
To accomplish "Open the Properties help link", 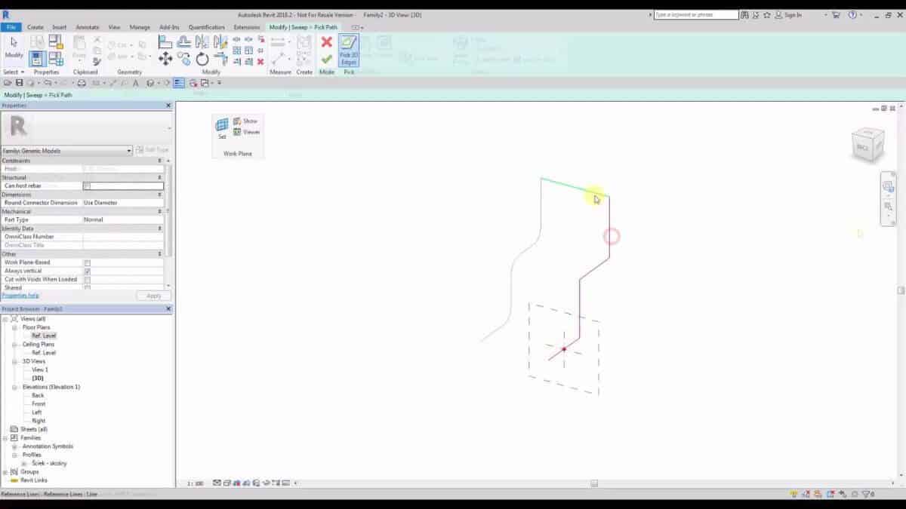I will (20, 296).
